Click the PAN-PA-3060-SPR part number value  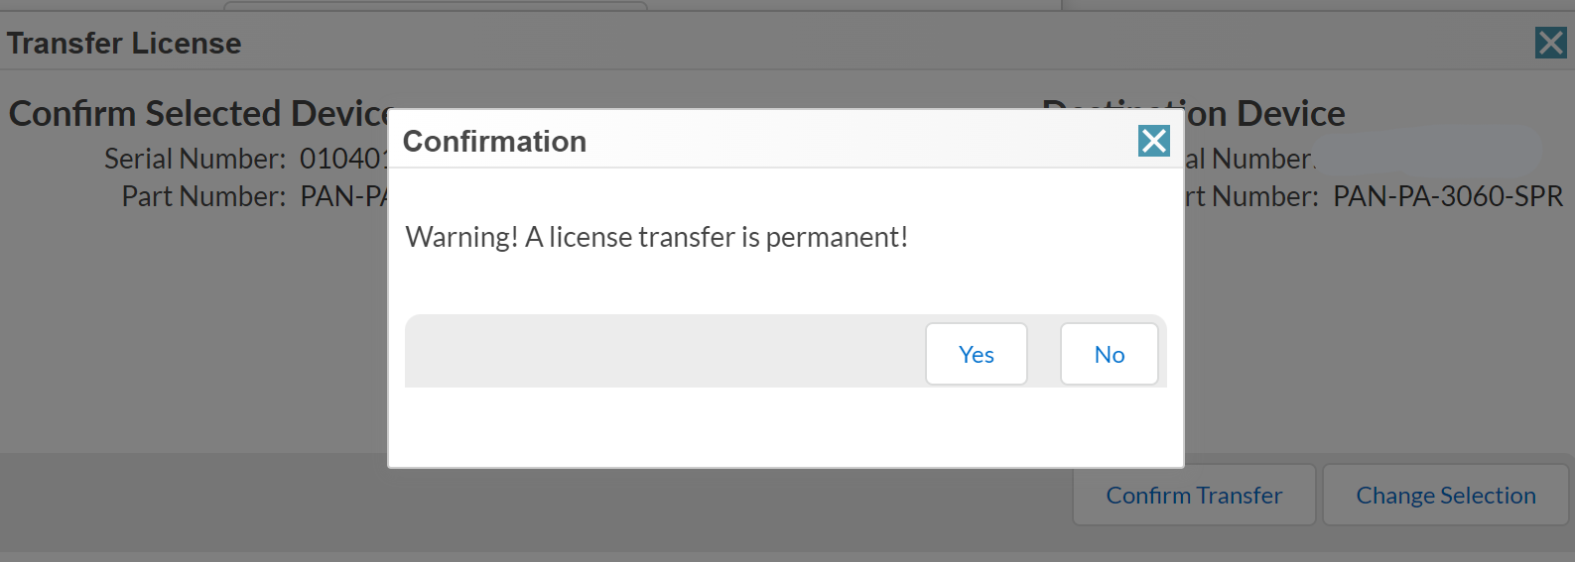tap(1447, 196)
